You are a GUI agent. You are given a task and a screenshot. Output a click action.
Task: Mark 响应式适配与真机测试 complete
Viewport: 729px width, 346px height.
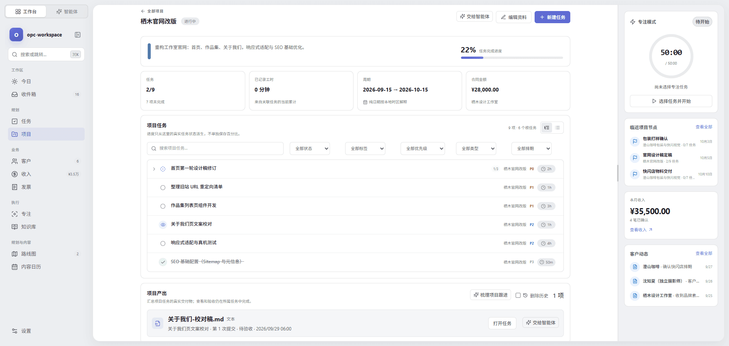[163, 243]
